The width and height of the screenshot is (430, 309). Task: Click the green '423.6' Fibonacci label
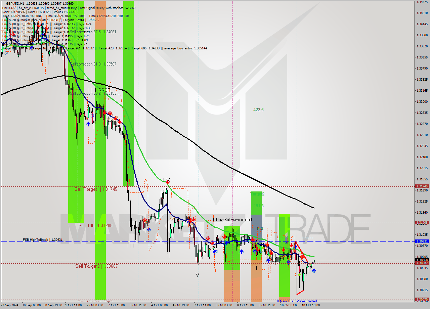(x=258, y=110)
